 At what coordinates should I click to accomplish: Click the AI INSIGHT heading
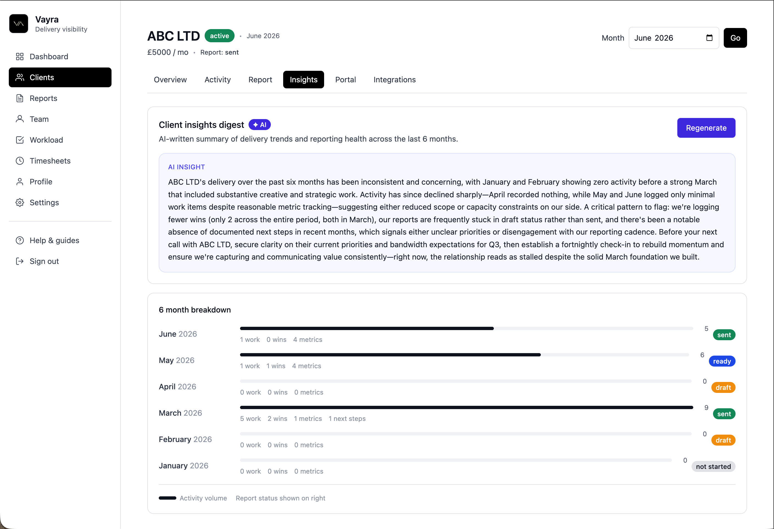point(186,167)
